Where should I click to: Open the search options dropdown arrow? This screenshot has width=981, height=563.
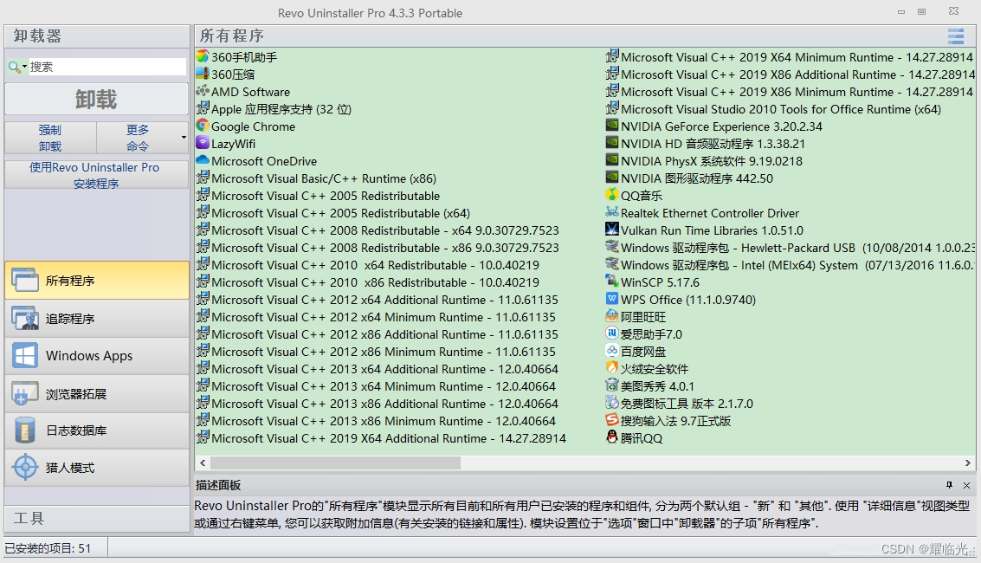(24, 67)
